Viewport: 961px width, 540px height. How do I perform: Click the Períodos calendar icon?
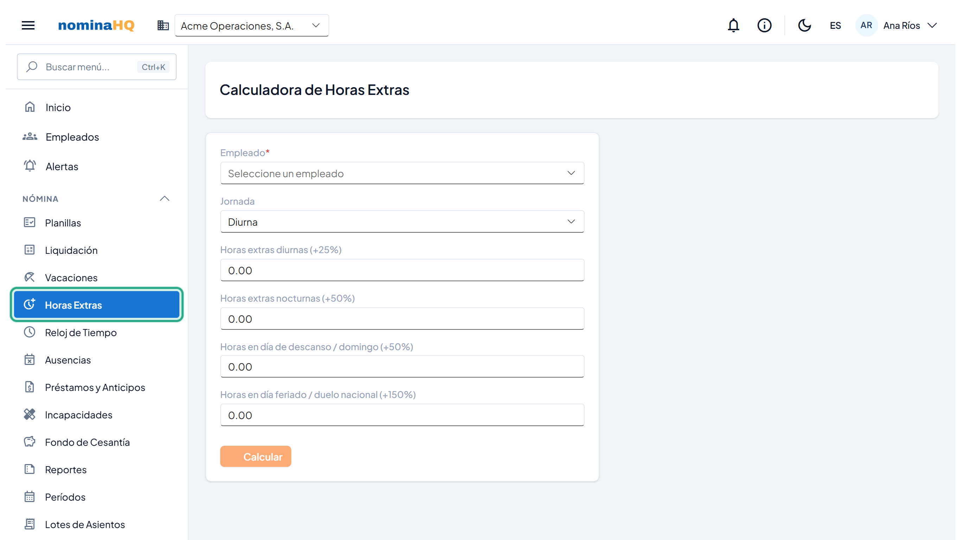pos(30,497)
